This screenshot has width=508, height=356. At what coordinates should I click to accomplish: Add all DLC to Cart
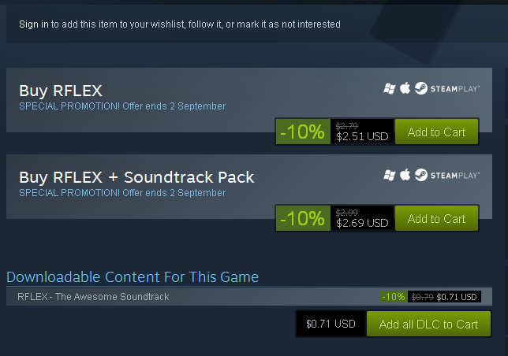point(428,324)
